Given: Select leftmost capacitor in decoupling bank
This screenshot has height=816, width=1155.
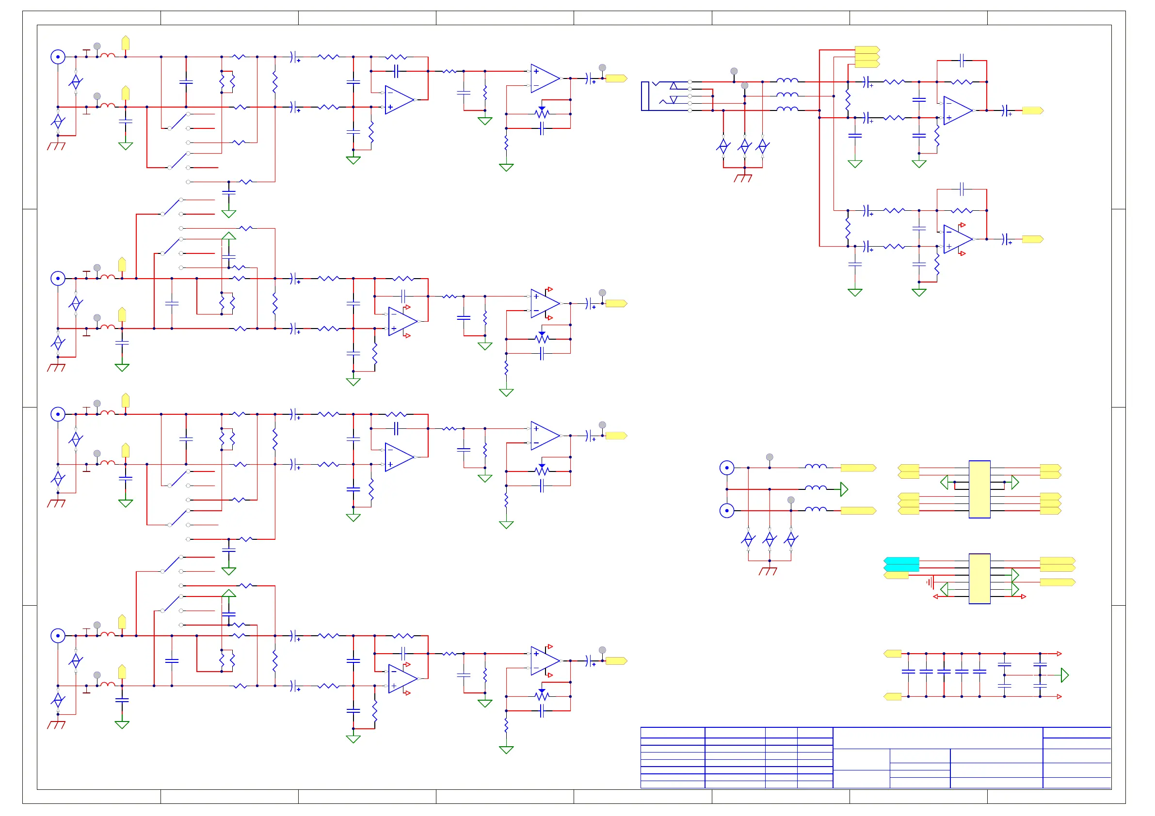Looking at the screenshot, I should click(x=908, y=671).
